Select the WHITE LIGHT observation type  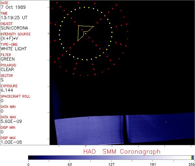tap(14, 49)
